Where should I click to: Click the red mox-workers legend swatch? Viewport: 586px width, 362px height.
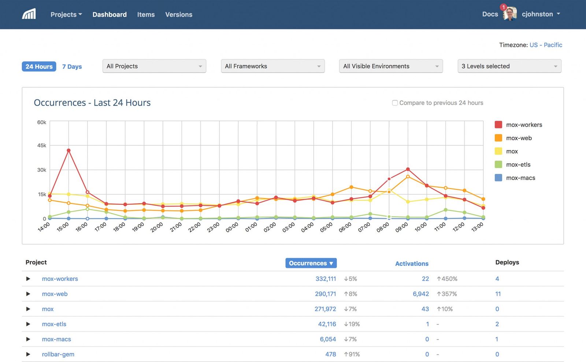pos(498,124)
